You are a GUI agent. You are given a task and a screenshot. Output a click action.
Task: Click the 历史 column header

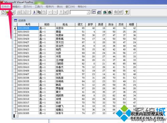[121, 24]
